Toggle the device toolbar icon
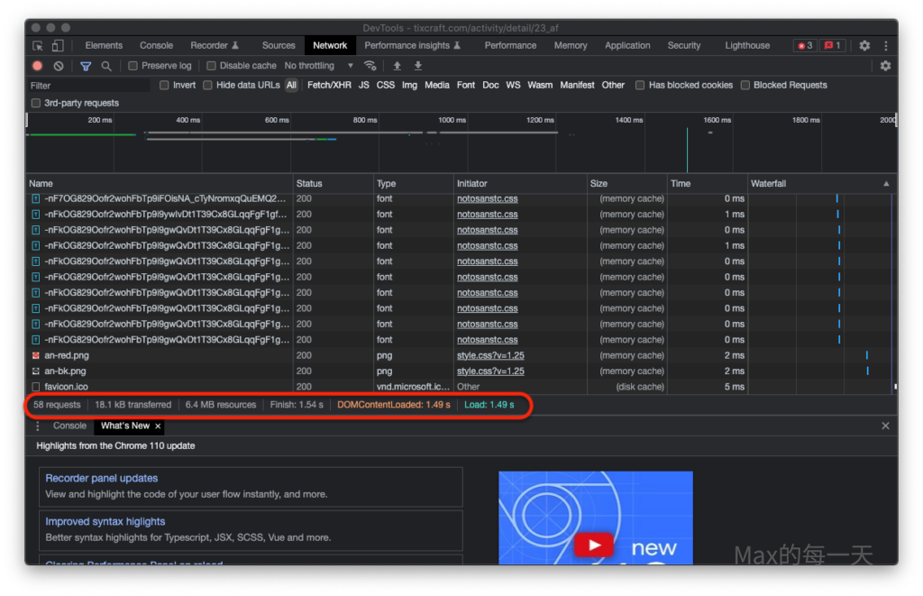The height and width of the screenshot is (596, 923). point(57,46)
